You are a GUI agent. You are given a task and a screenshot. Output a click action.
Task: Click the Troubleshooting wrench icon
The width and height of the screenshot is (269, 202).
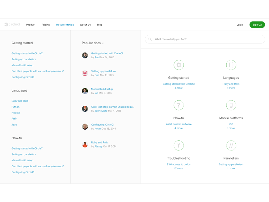pos(179,145)
